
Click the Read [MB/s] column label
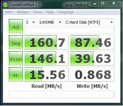tap(46, 86)
